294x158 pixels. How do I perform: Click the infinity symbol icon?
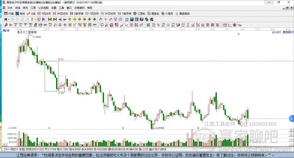[240, 25]
